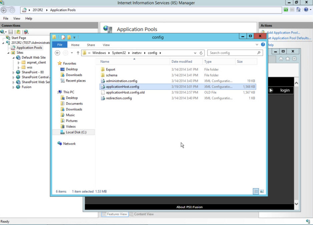Open the IIS Manager help icon

[x=306, y=10]
